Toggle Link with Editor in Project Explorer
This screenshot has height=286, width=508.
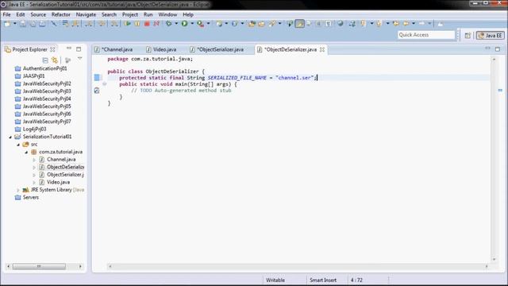[x=55, y=60]
